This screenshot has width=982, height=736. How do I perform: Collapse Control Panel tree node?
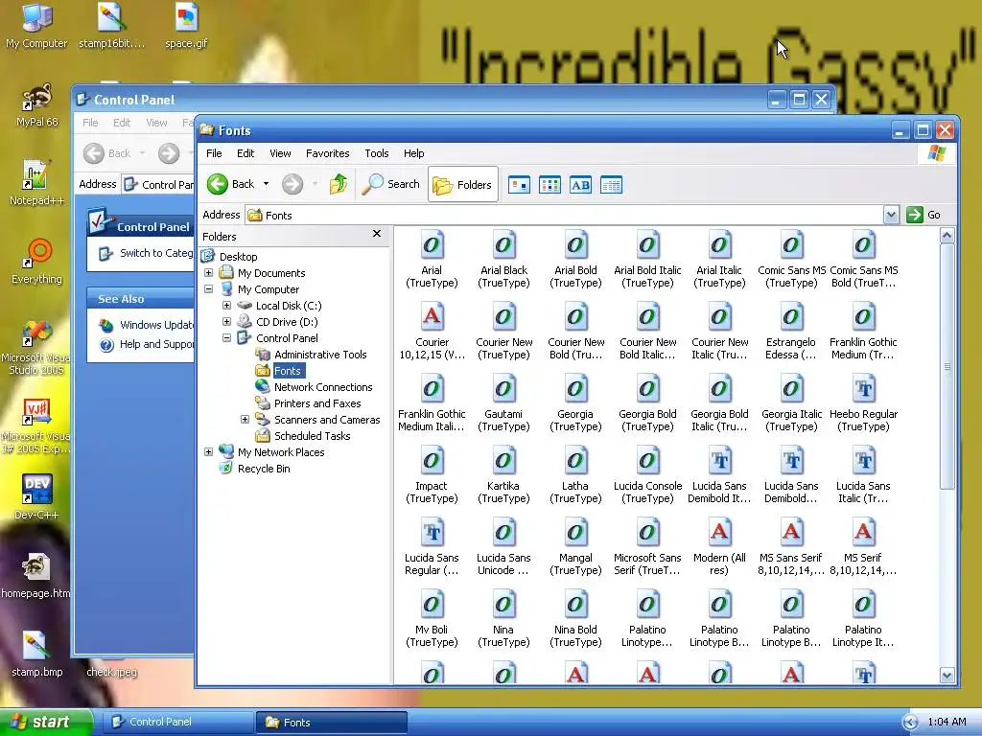226,338
